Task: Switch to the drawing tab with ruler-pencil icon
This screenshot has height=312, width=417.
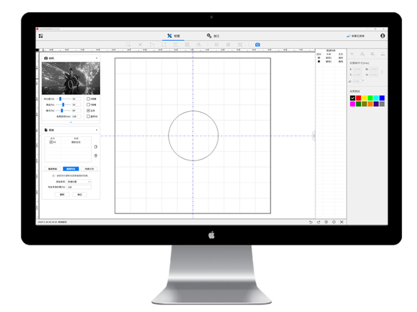Action: coord(173,36)
